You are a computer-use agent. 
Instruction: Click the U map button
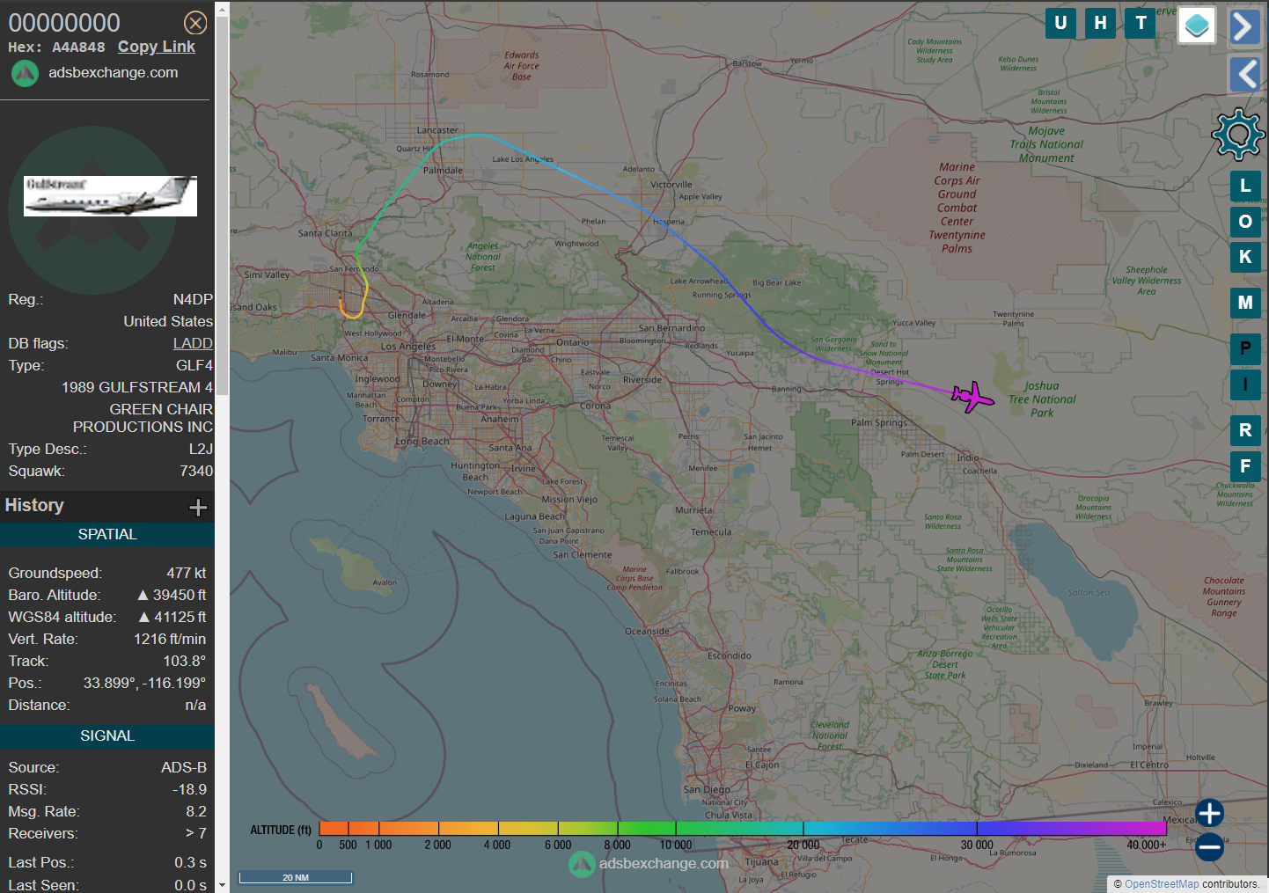tap(1060, 23)
